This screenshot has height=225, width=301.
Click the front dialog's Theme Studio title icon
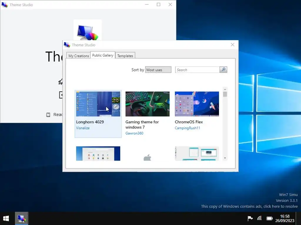click(67, 45)
